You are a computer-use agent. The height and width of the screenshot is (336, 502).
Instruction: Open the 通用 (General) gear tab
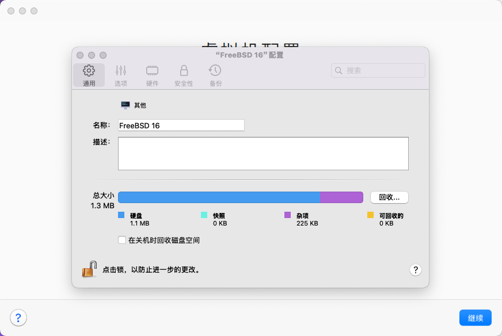[x=89, y=75]
